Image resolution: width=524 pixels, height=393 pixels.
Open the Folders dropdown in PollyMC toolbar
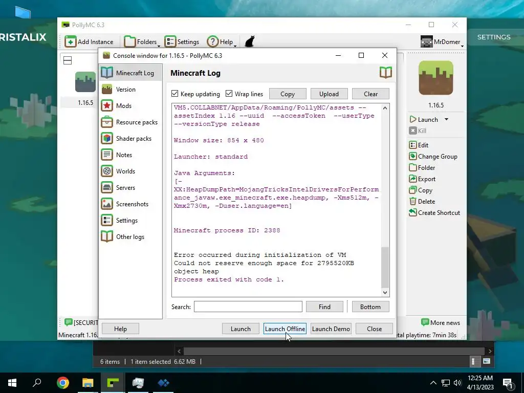point(142,42)
